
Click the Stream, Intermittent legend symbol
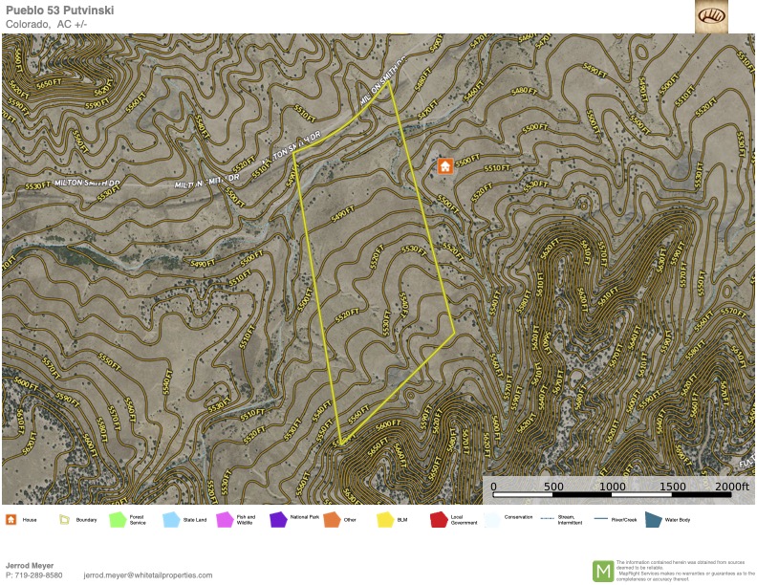click(547, 519)
